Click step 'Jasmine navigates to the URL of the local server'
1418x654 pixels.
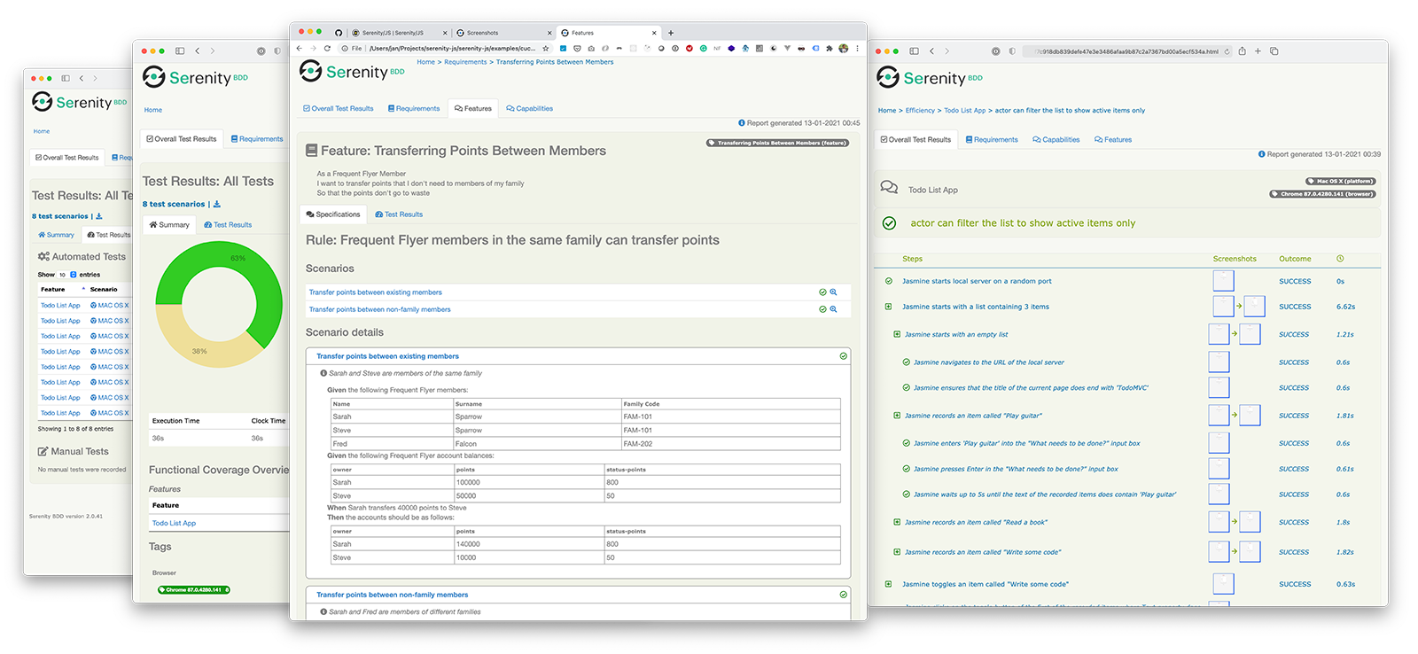(989, 362)
